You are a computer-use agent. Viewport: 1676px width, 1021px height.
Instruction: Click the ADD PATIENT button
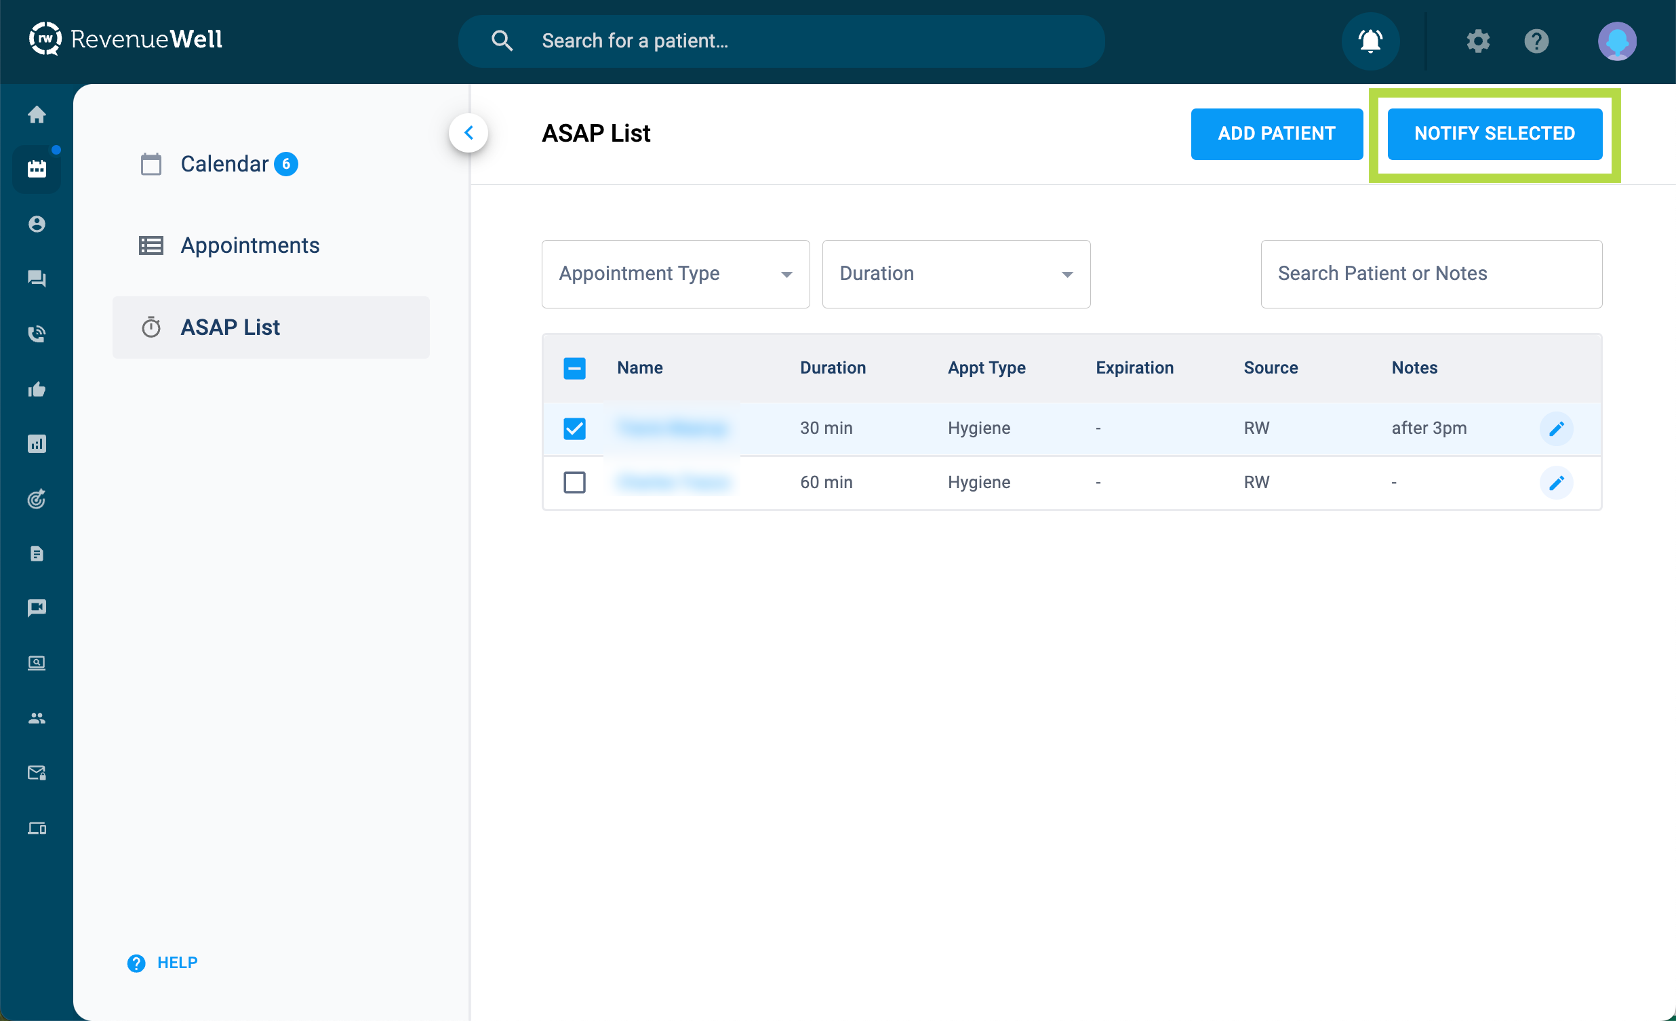[1277, 134]
